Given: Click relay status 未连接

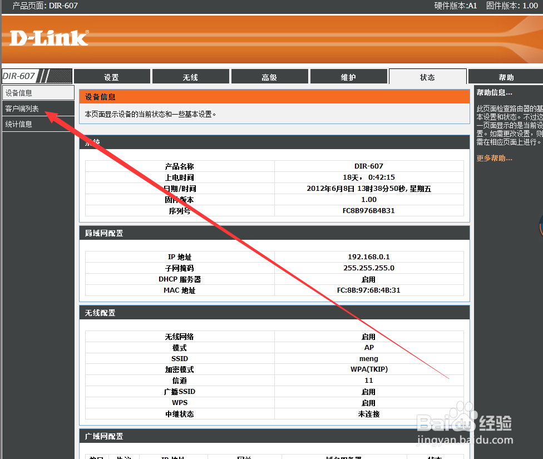Looking at the screenshot, I should (x=369, y=414).
